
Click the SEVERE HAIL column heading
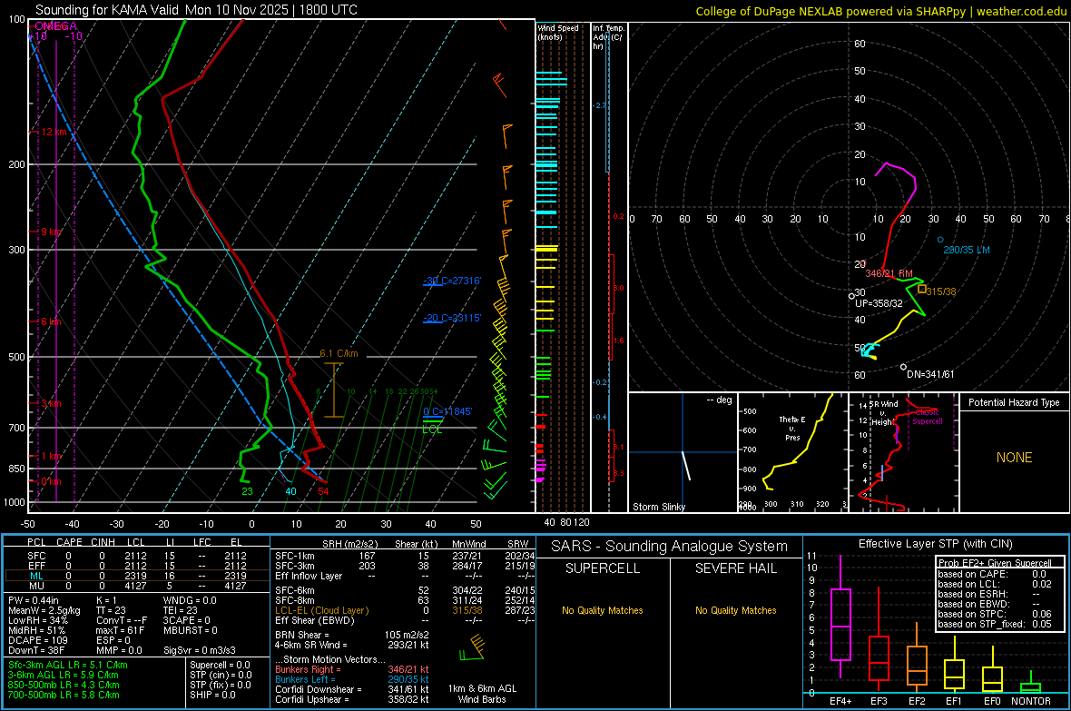(x=735, y=568)
